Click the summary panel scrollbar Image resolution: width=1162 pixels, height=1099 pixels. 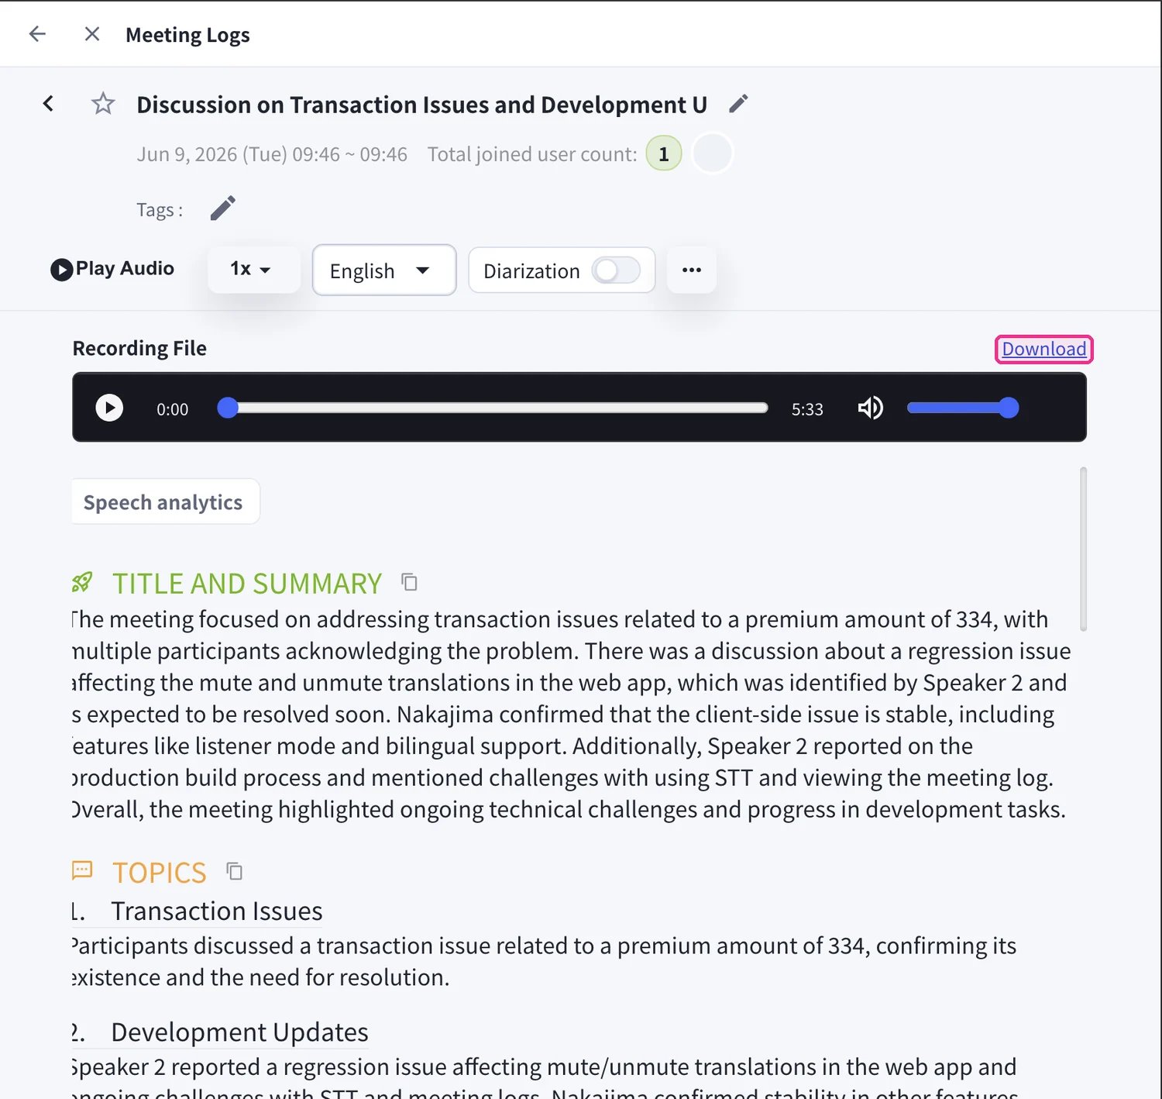pyautogui.click(x=1083, y=549)
